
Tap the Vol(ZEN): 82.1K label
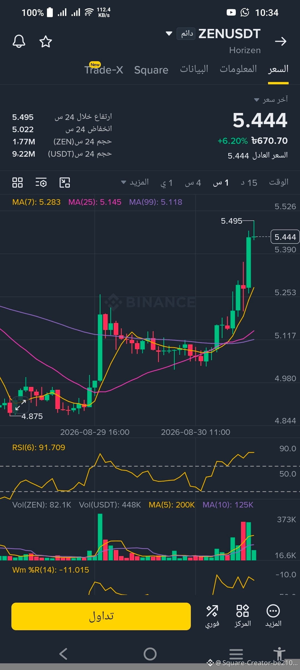click(42, 505)
